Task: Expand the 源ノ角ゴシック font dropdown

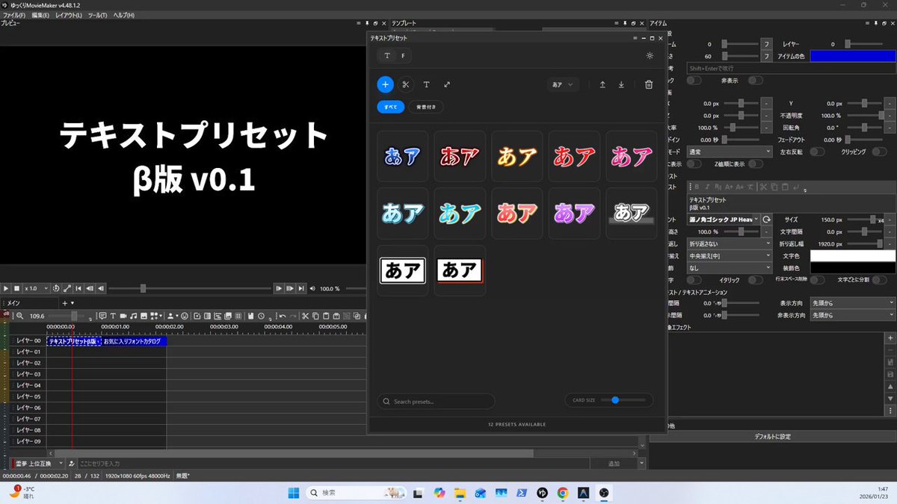Action: click(x=724, y=220)
